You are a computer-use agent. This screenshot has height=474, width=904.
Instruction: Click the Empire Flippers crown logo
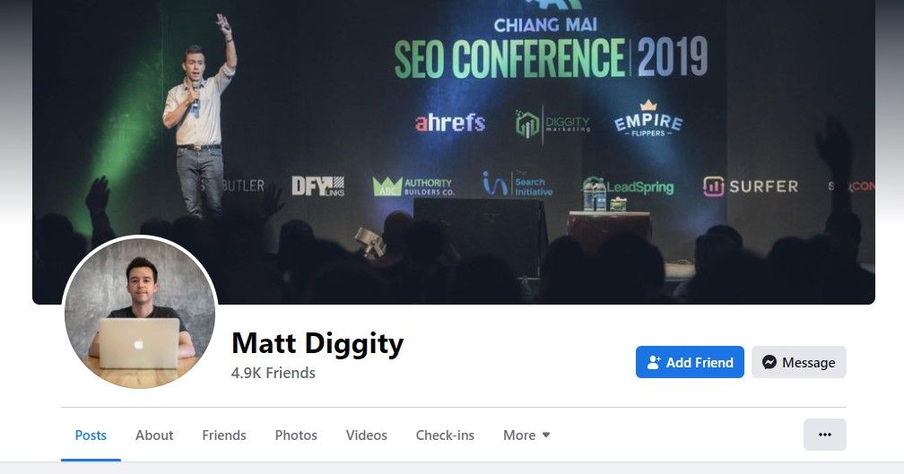tap(648, 118)
